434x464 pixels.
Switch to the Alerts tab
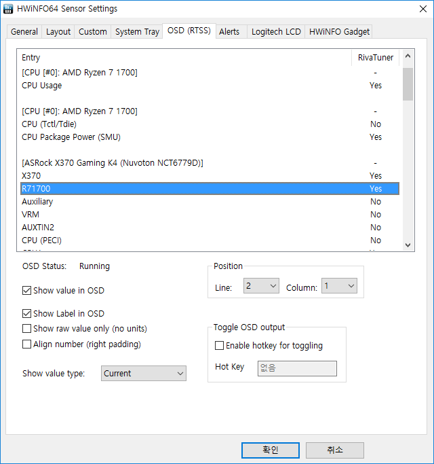coord(229,32)
